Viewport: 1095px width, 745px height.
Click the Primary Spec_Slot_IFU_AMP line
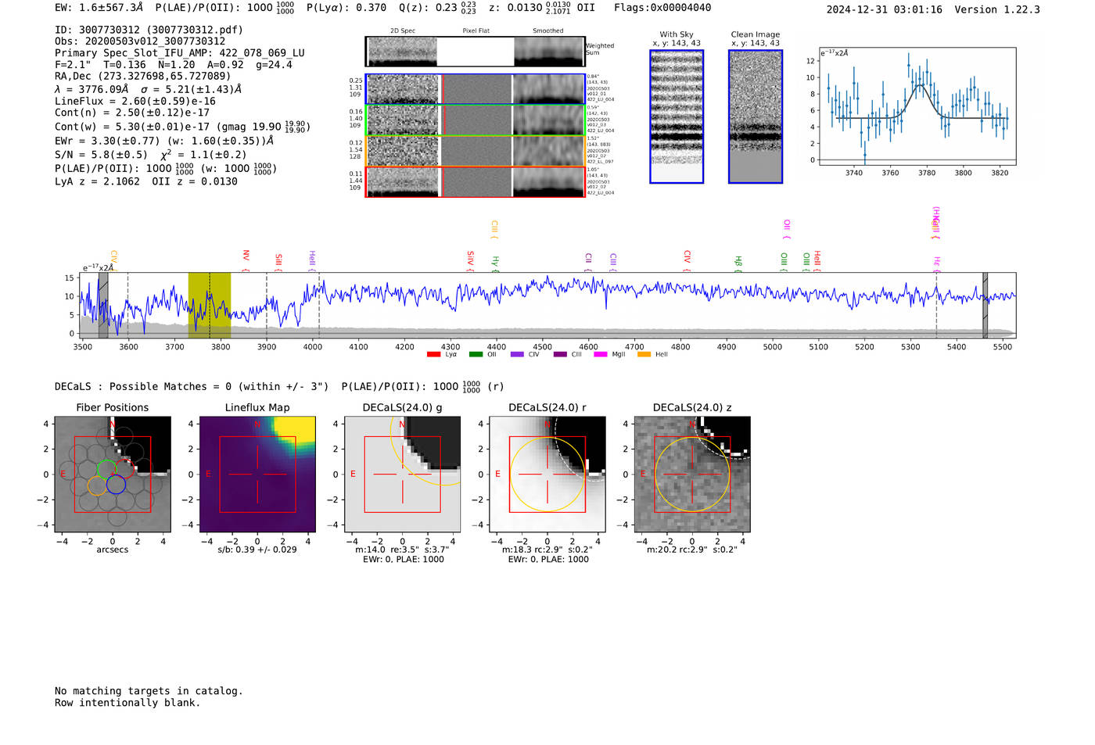[180, 53]
